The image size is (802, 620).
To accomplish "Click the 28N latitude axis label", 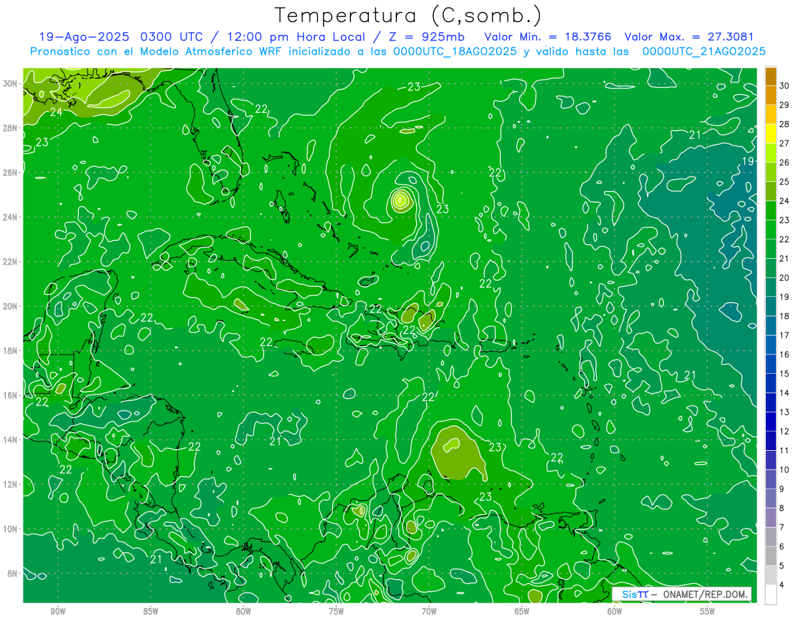I will click(10, 128).
